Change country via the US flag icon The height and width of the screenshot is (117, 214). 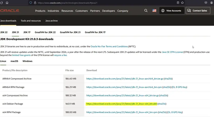(x=154, y=11)
